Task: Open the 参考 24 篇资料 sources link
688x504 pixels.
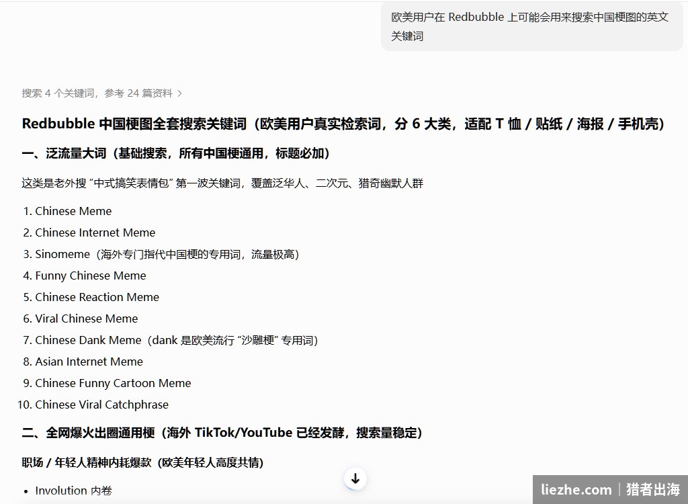Action: tap(138, 93)
